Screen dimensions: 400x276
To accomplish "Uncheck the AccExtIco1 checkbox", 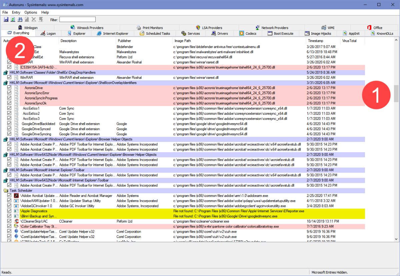I will pos(9,108).
